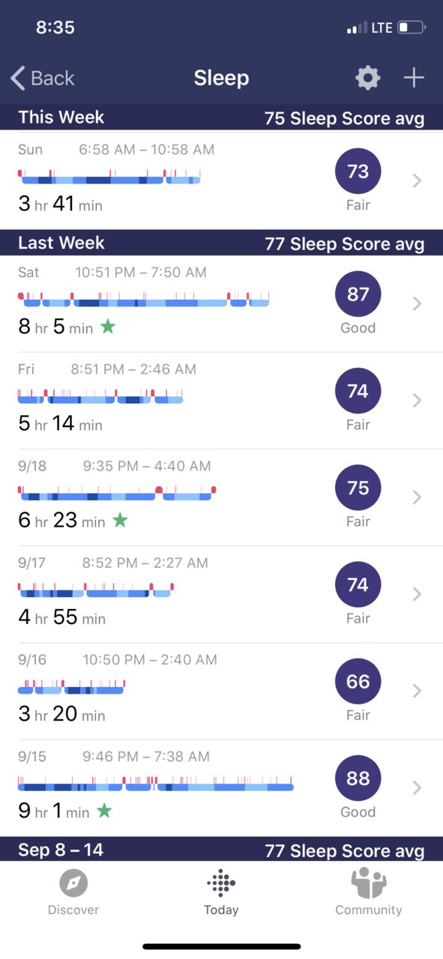Go back using the Back arrow

(x=42, y=78)
